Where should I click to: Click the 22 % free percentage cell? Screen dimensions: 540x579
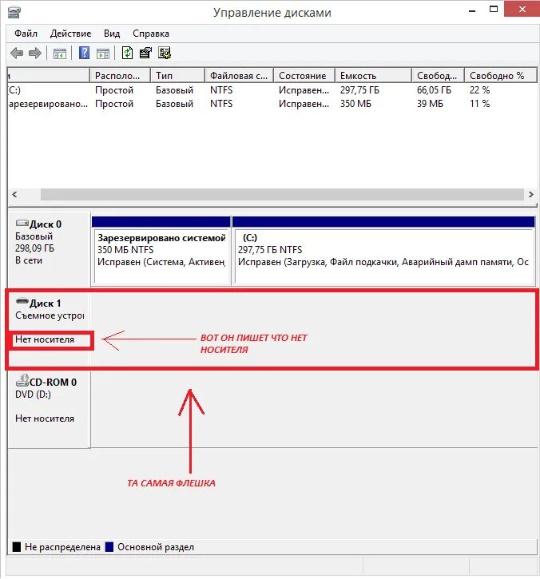click(x=479, y=90)
